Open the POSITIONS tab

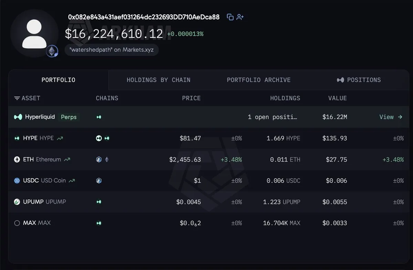pyautogui.click(x=359, y=80)
